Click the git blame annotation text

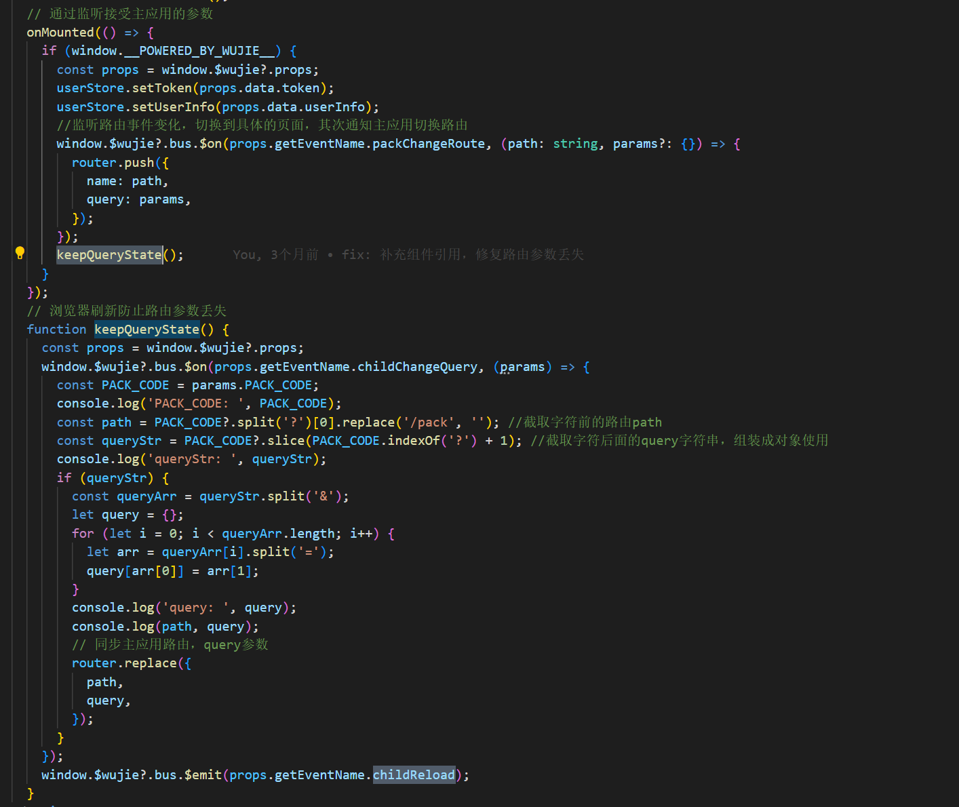(407, 254)
